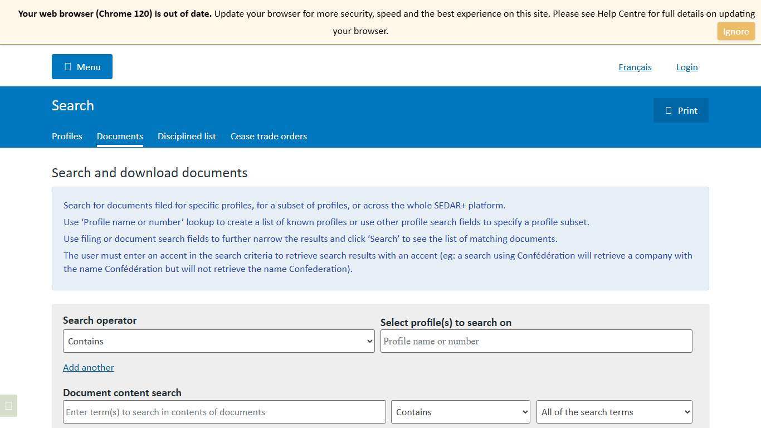Expand 'All of the search terms' dropdown
This screenshot has width=761, height=428.
click(614, 412)
